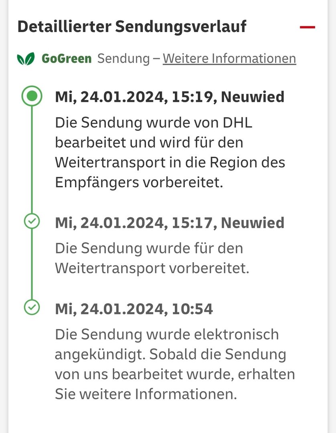Click the GoGreen leaf icon

[26, 59]
